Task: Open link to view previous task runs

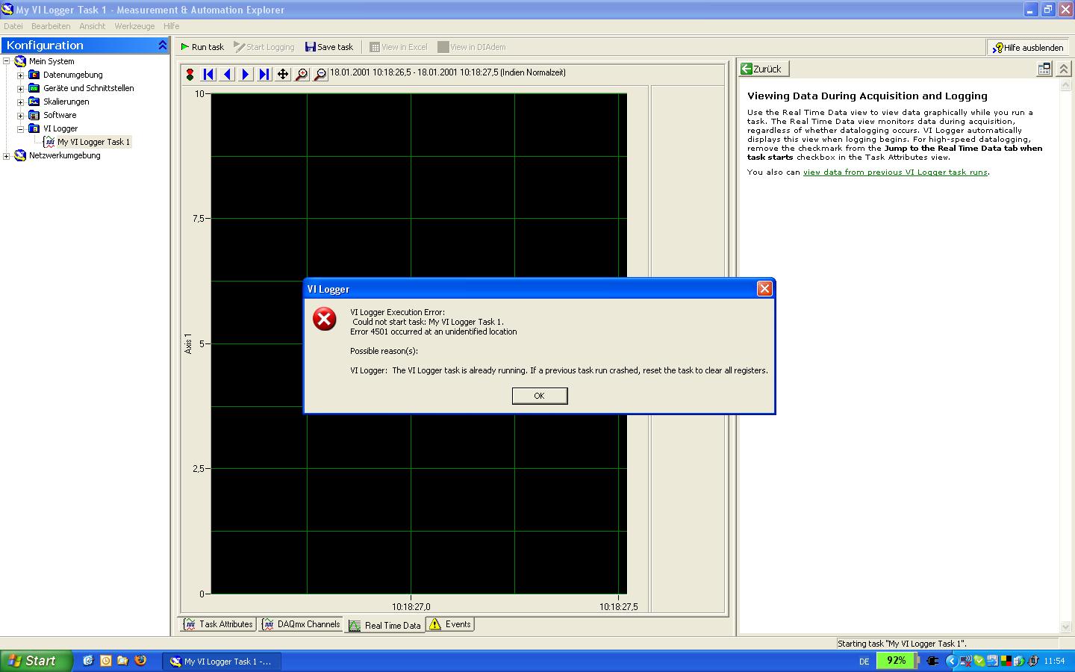Action: 895,172
